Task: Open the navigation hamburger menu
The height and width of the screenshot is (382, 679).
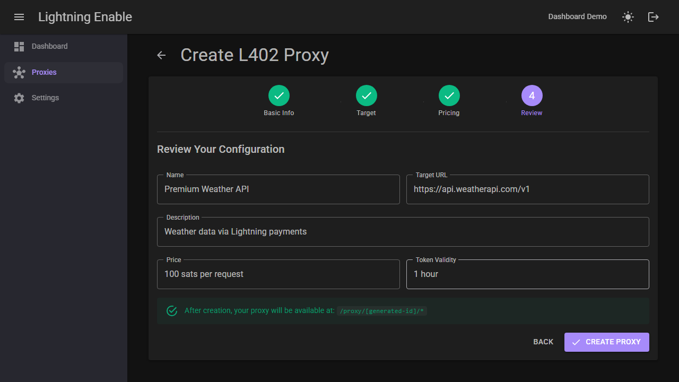Action: tap(19, 17)
